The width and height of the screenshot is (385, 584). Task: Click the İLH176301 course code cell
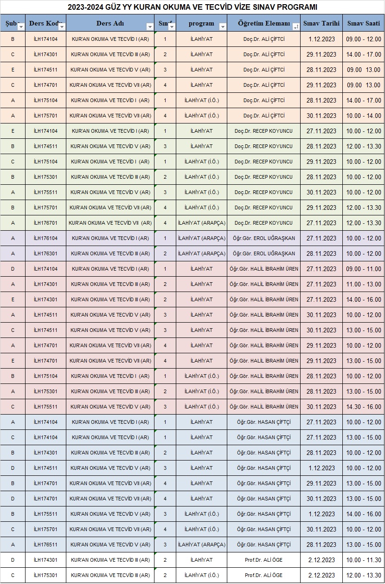(45, 253)
